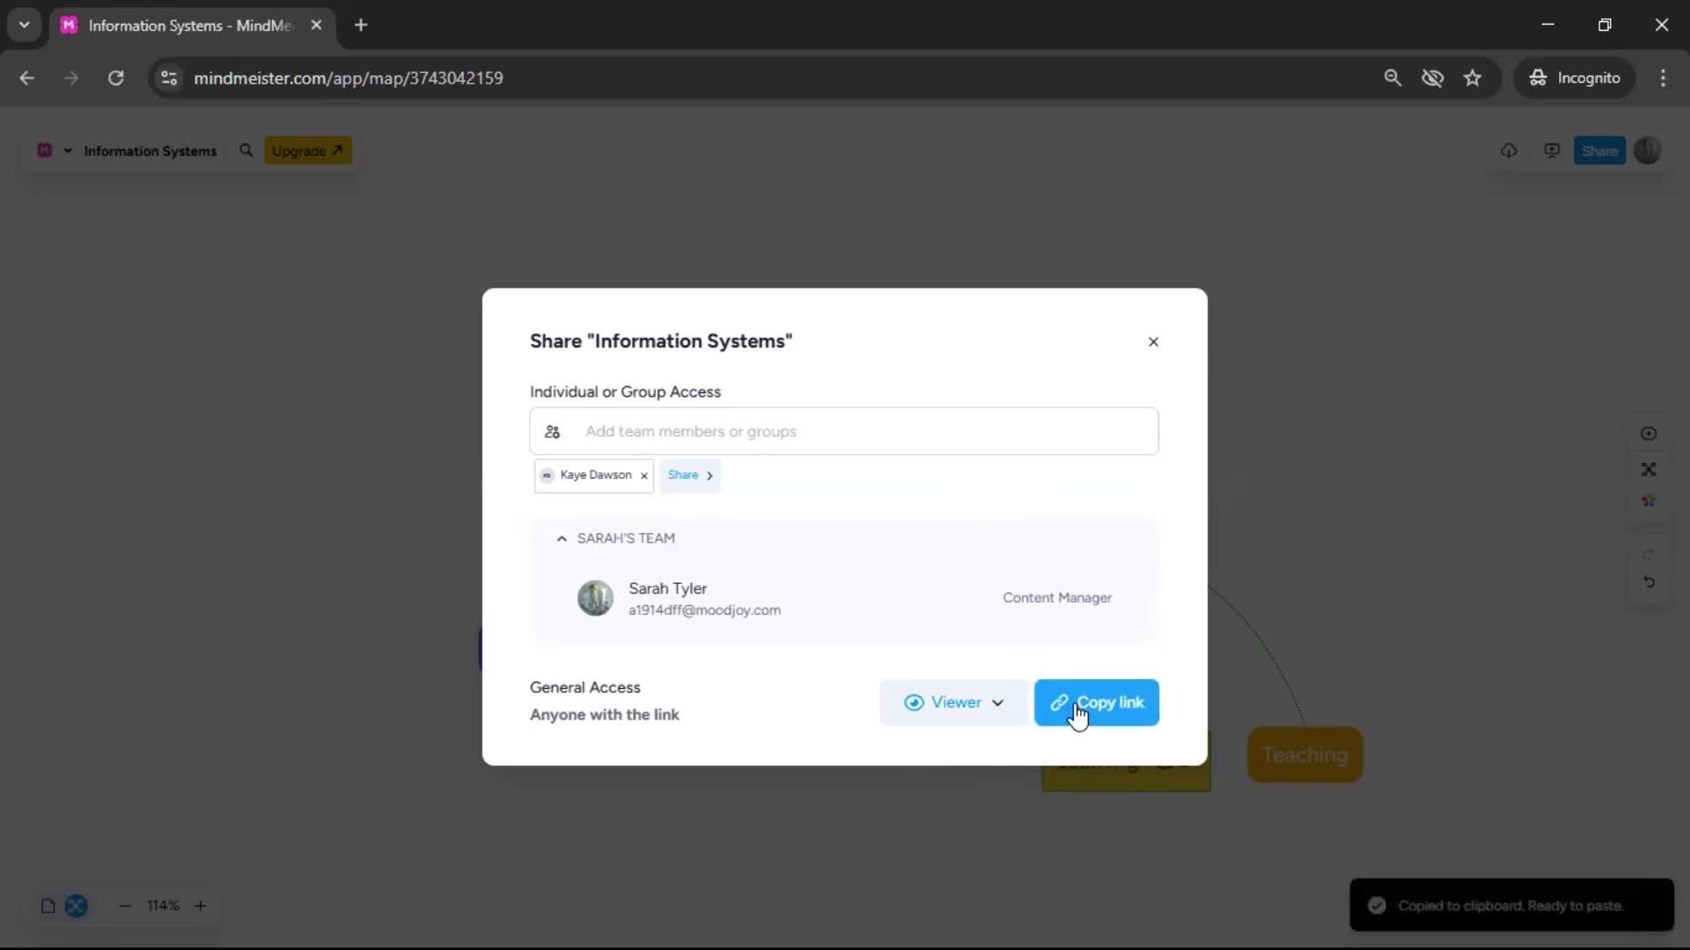1690x950 pixels.
Task: Click the add topic plus icon in sidebar
Action: [x=1649, y=434]
